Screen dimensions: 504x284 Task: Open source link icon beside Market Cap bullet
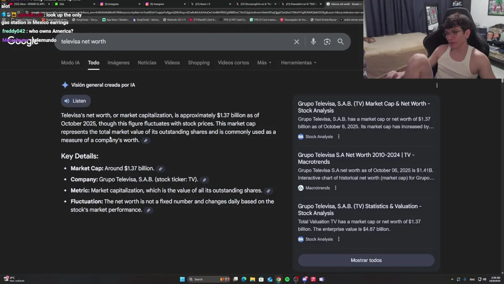coord(160,169)
